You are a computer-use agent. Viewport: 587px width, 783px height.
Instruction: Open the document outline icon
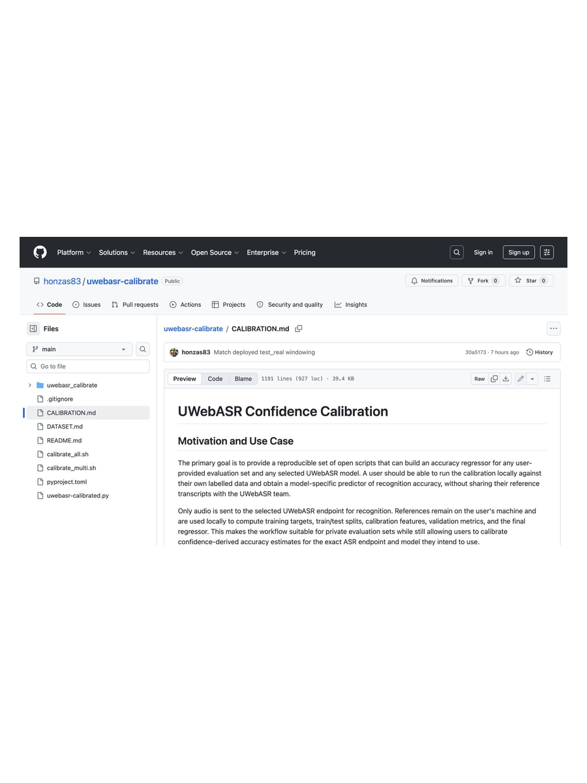click(547, 378)
